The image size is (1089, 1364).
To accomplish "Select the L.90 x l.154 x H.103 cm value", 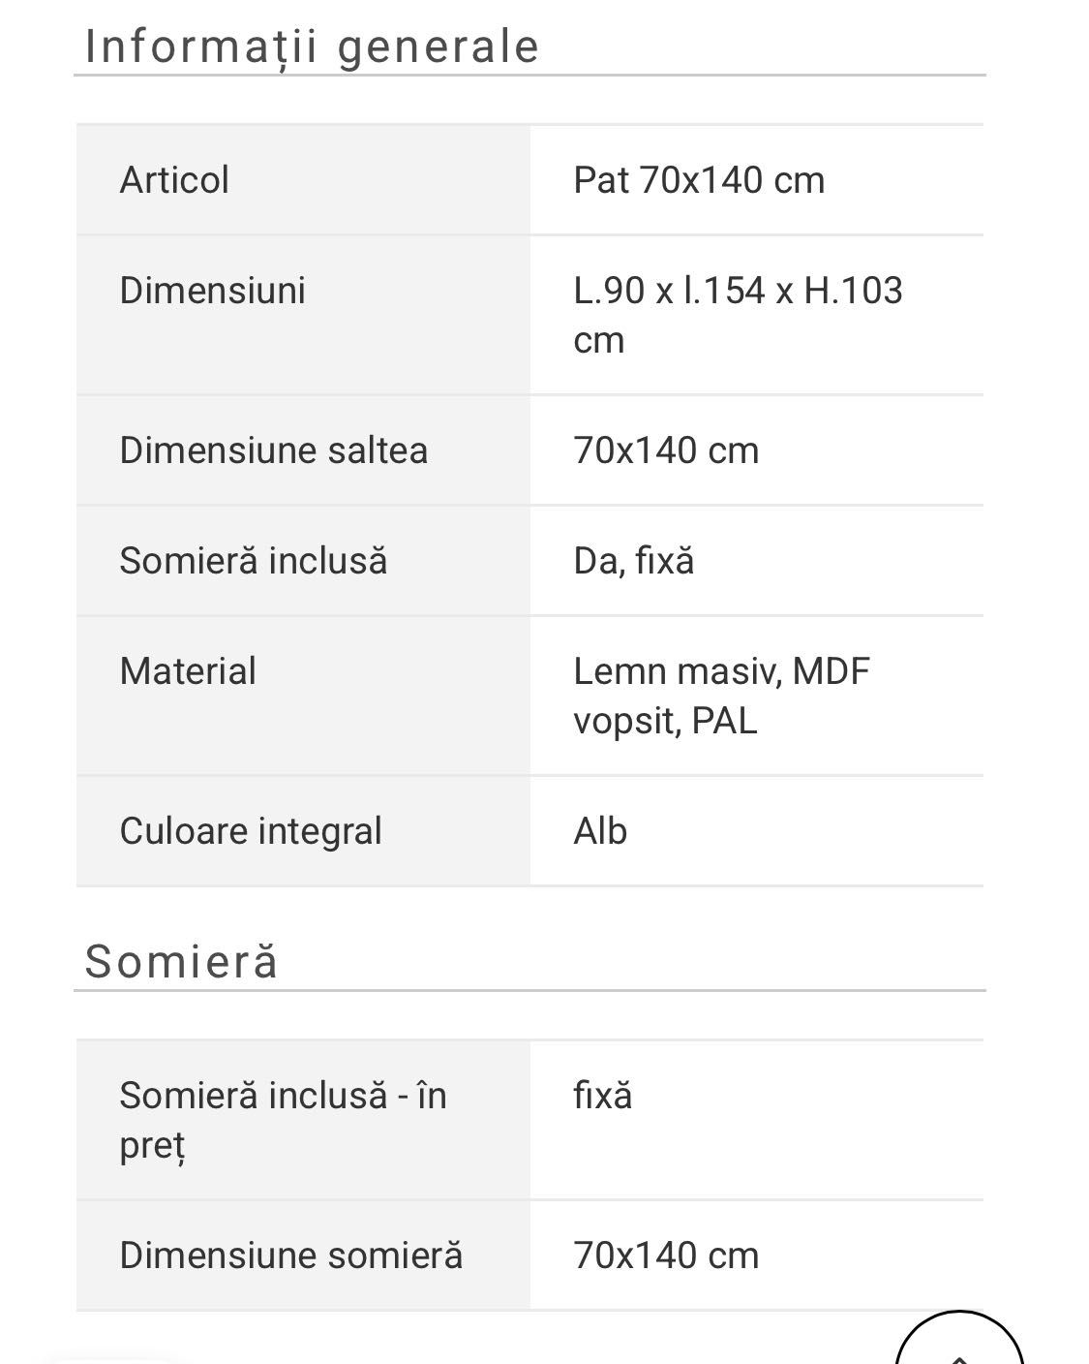I will (x=738, y=315).
